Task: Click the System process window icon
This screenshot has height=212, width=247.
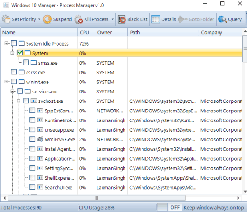Action: pos(28,53)
